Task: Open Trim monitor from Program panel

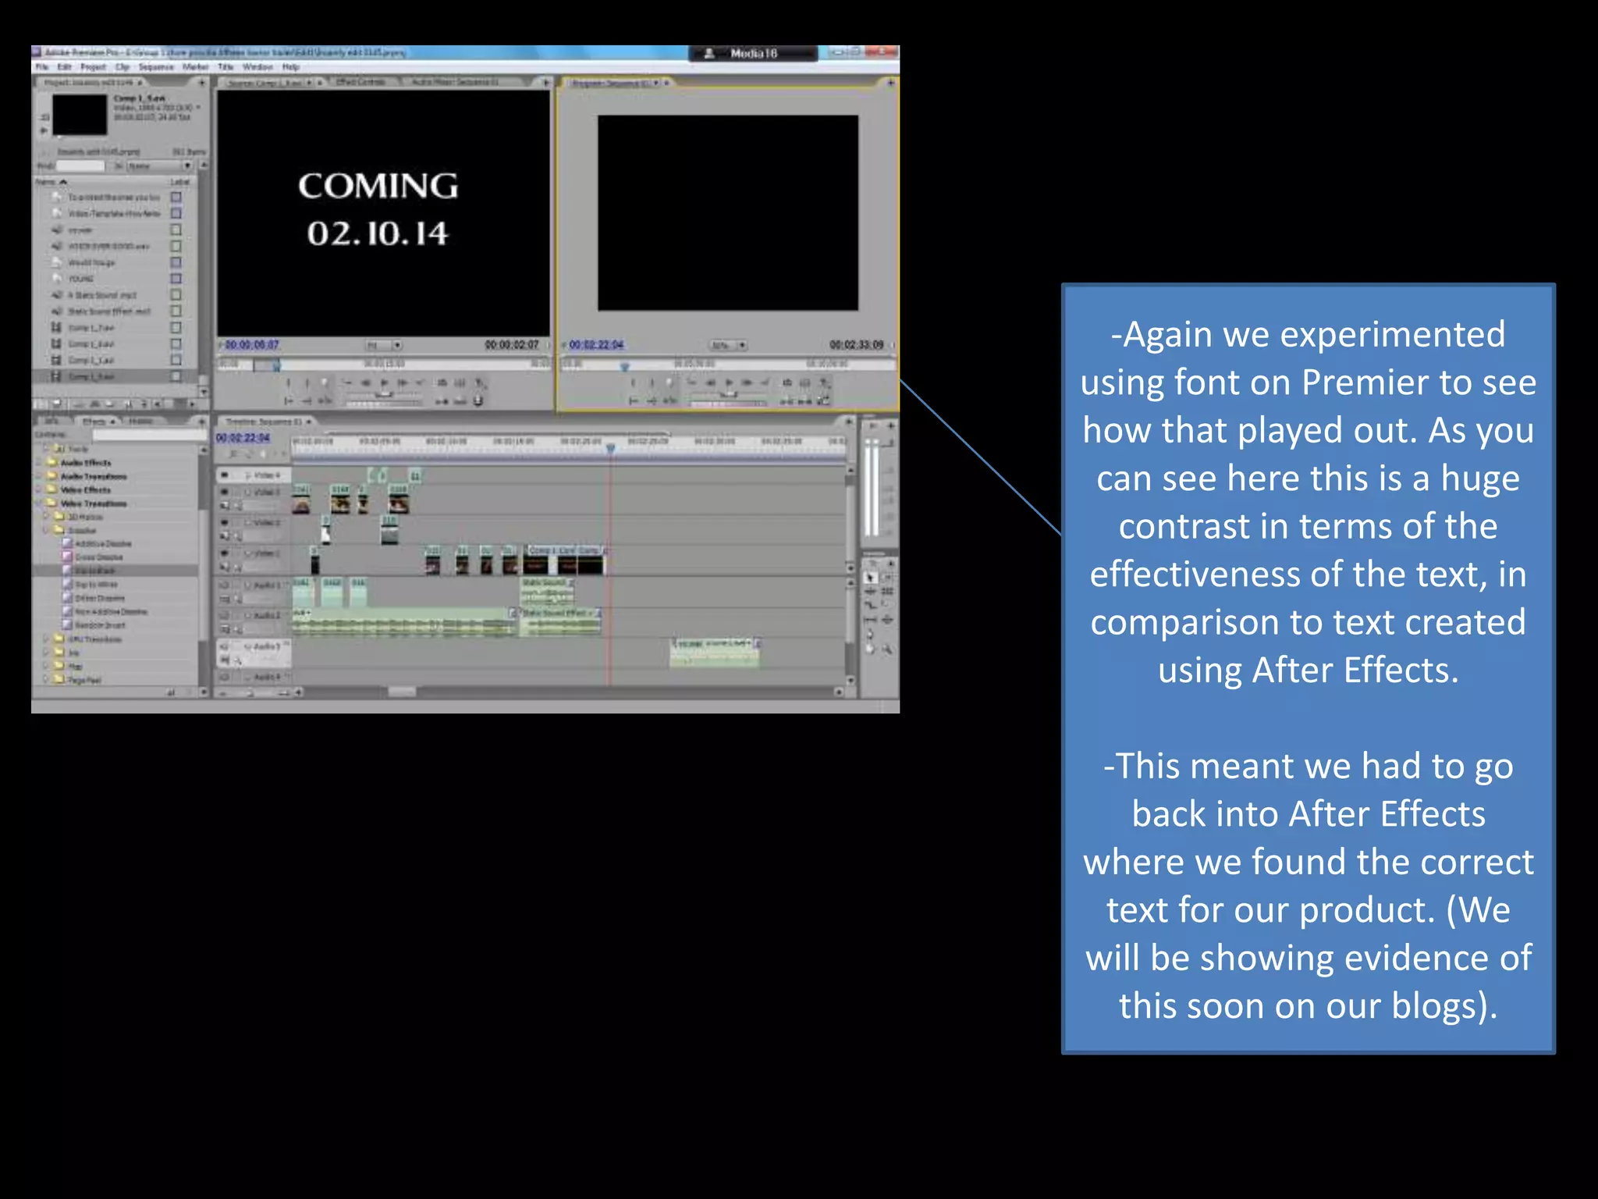Action: 823,400
